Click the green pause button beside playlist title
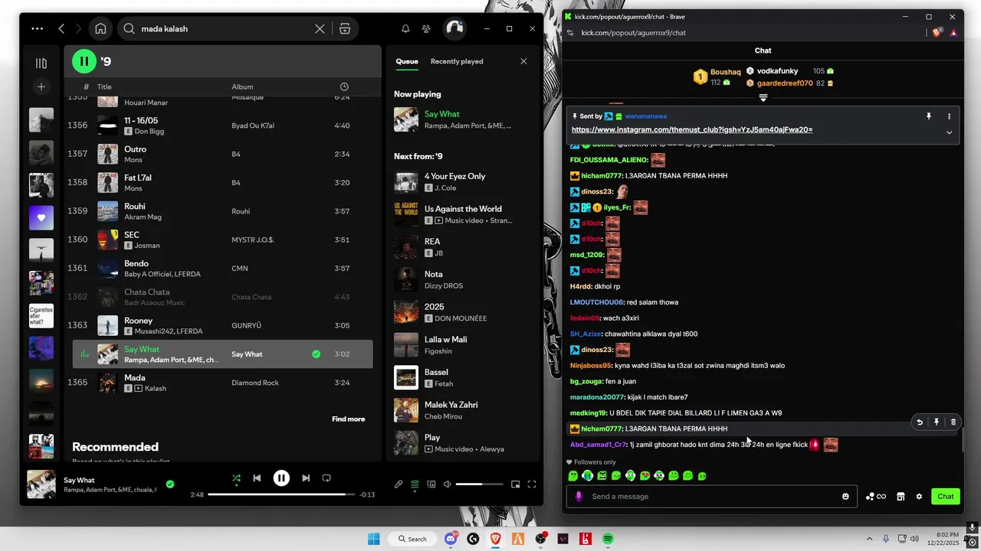981x551 pixels. [x=84, y=61]
